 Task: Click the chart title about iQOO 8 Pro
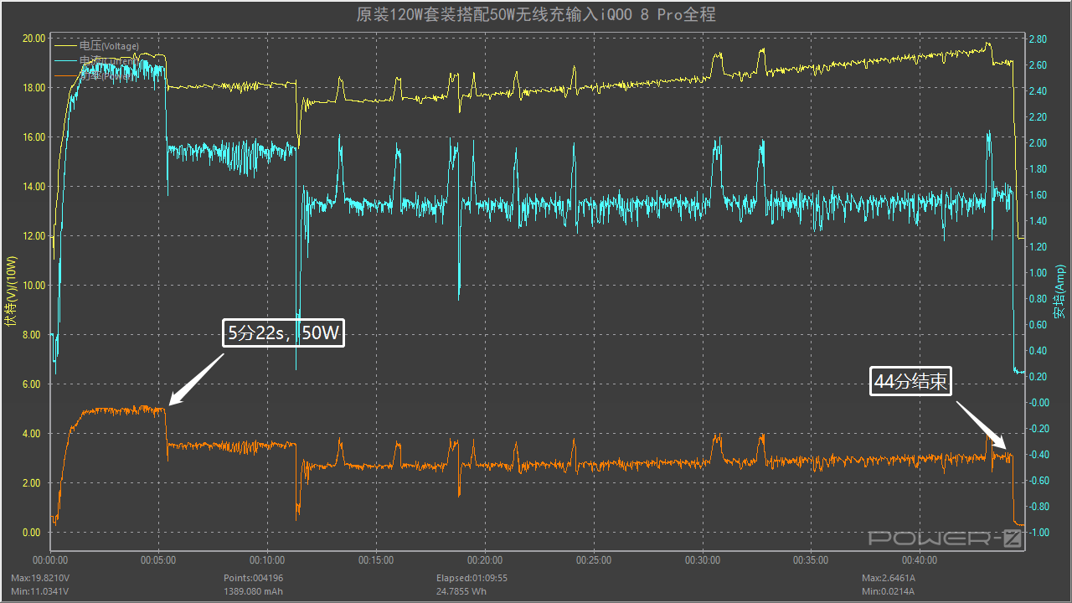(x=536, y=14)
